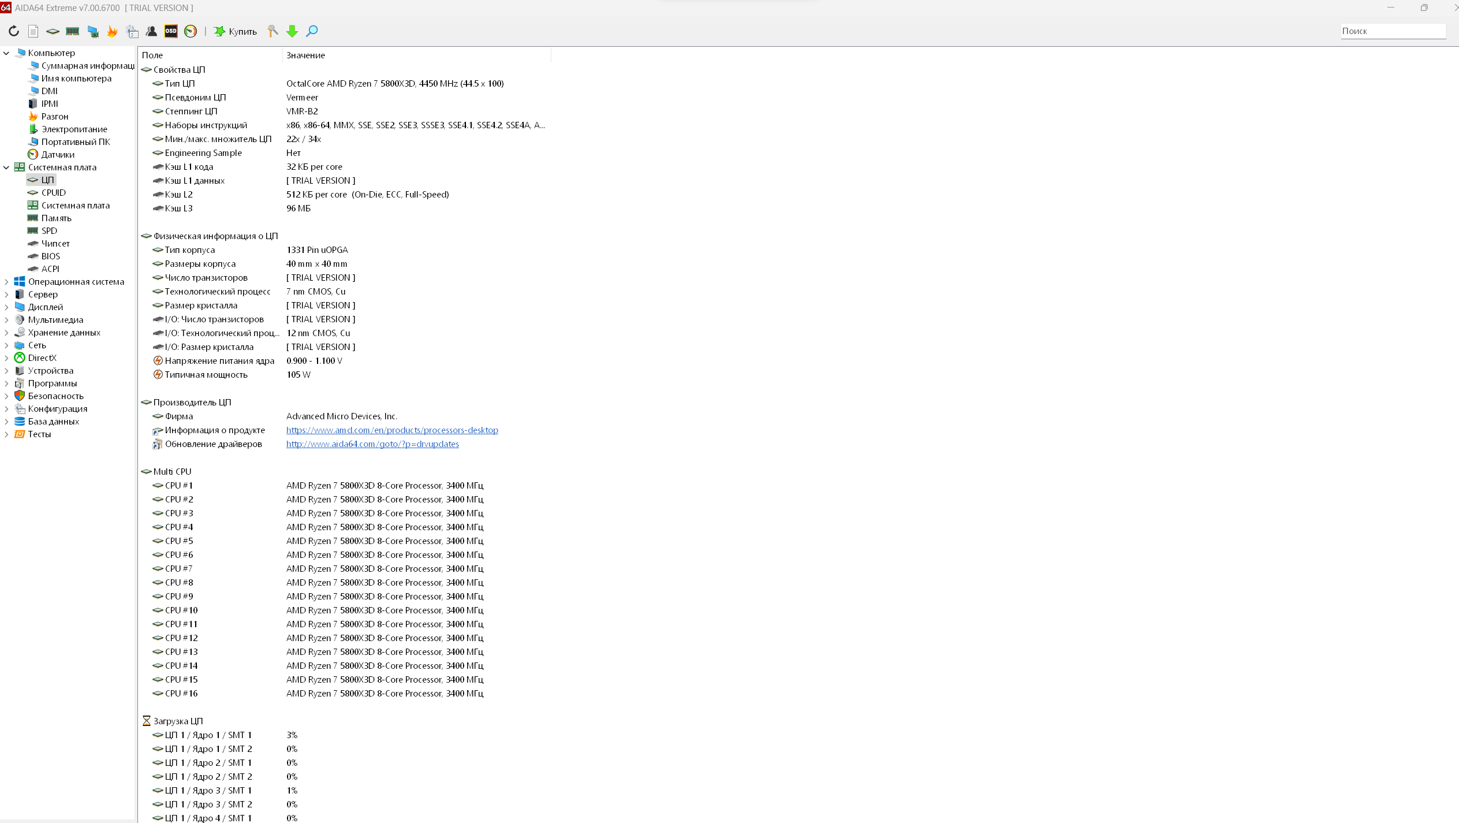Expand the Программы tree node
1459x823 pixels.
click(6, 383)
